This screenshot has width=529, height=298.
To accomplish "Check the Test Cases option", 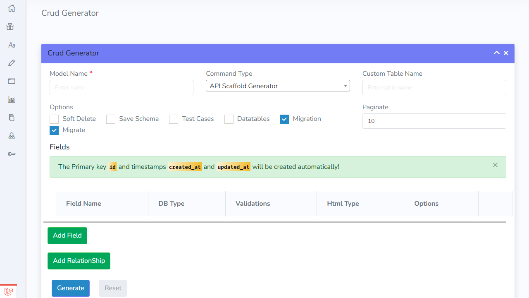I will point(173,119).
